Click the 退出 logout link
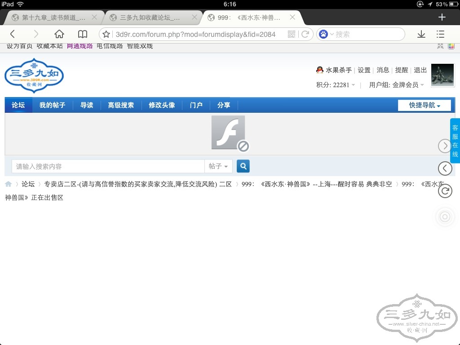 tap(420, 70)
